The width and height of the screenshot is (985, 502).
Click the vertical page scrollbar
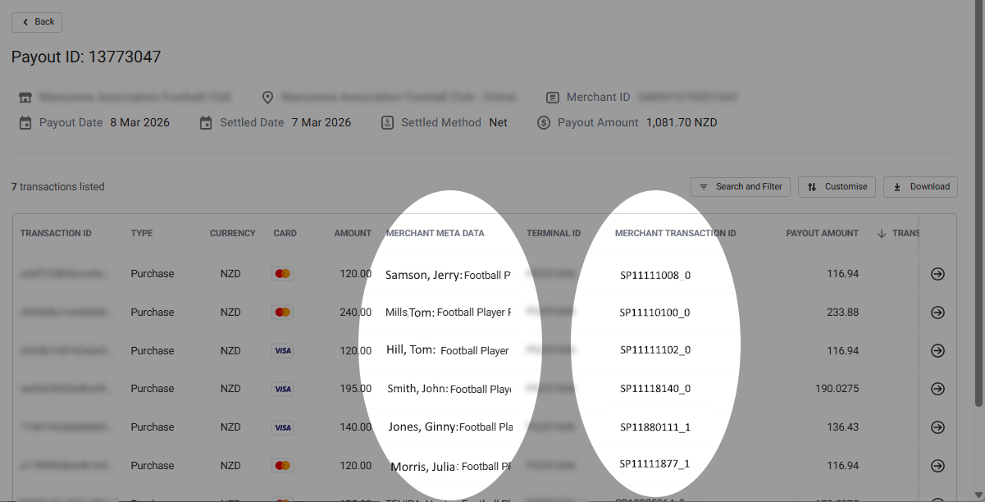pos(978,205)
